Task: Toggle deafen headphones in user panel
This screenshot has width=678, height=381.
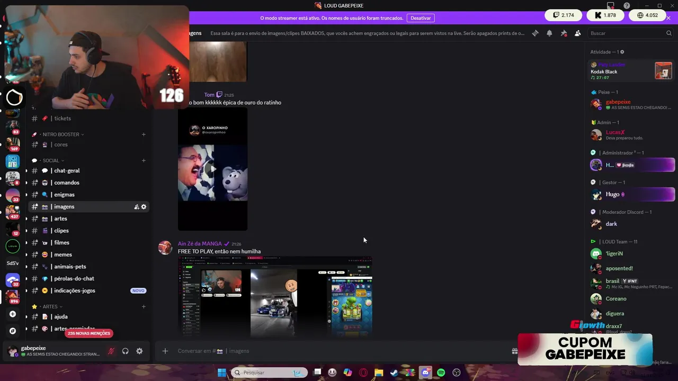Action: [125, 351]
